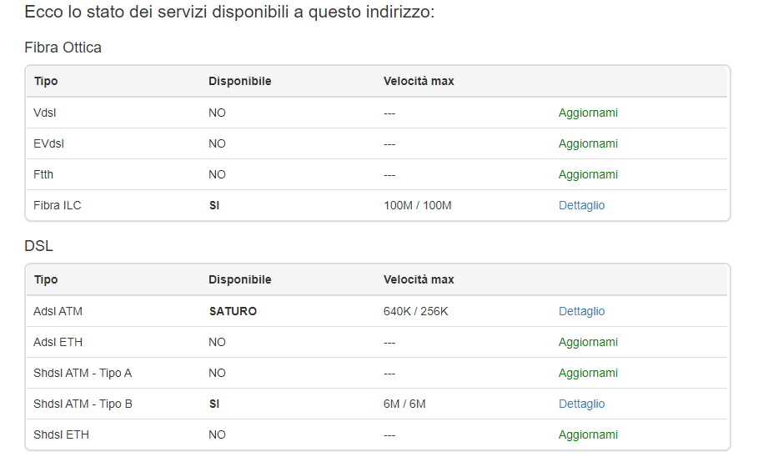The image size is (768, 467).
Task: Select the 100M / 100M speed value
Action: pyautogui.click(x=417, y=205)
